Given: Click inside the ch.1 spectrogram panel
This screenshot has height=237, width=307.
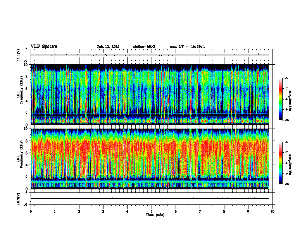Looking at the screenshot, I should (x=150, y=94).
